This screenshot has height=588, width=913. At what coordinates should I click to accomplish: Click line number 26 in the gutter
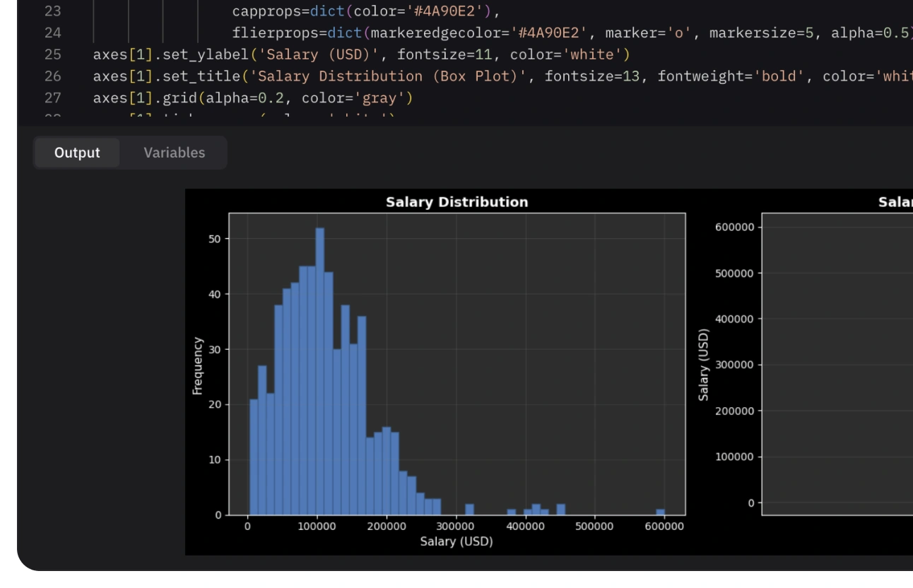point(52,76)
